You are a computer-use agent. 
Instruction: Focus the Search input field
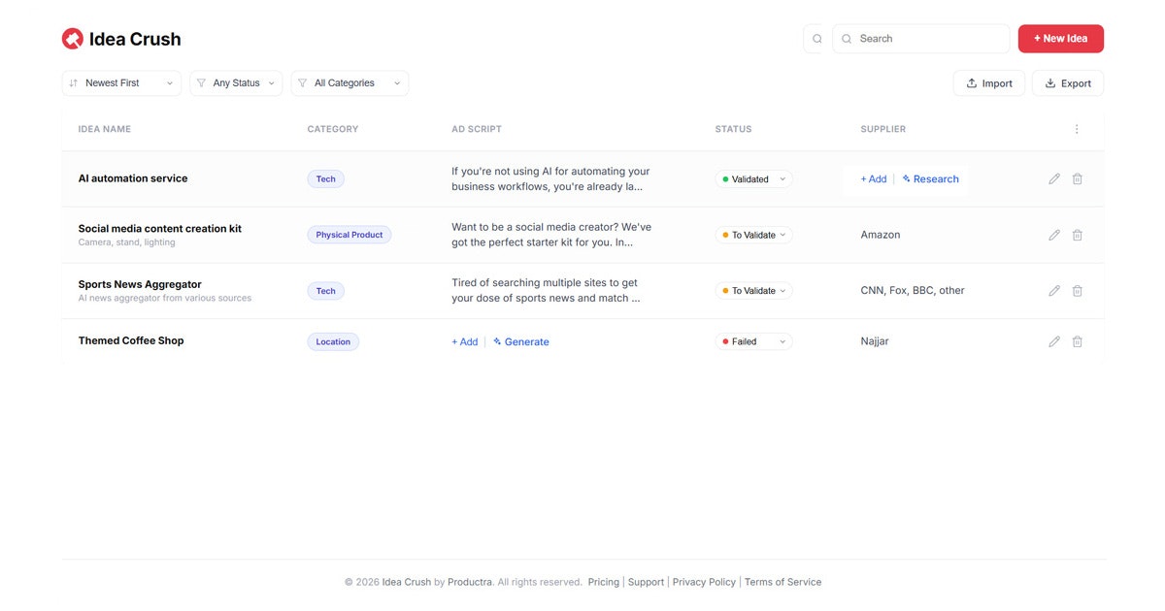[921, 39]
